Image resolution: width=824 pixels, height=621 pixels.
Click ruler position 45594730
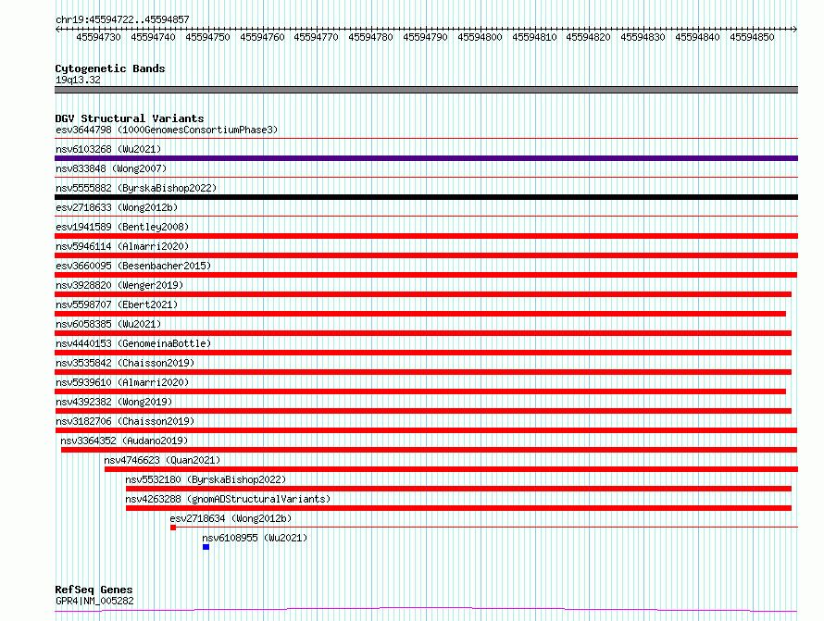coord(98,37)
